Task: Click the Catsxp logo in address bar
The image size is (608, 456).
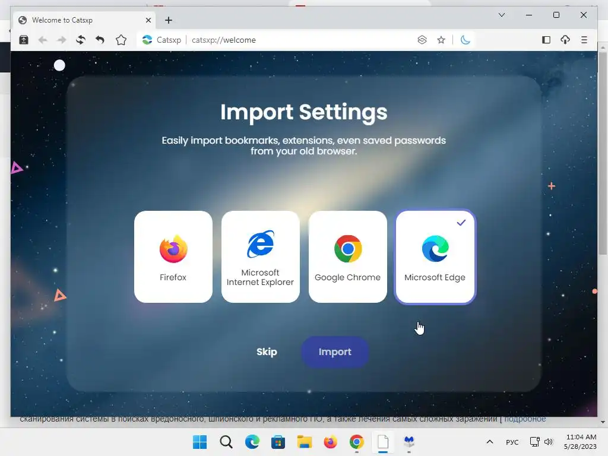Action: point(147,40)
